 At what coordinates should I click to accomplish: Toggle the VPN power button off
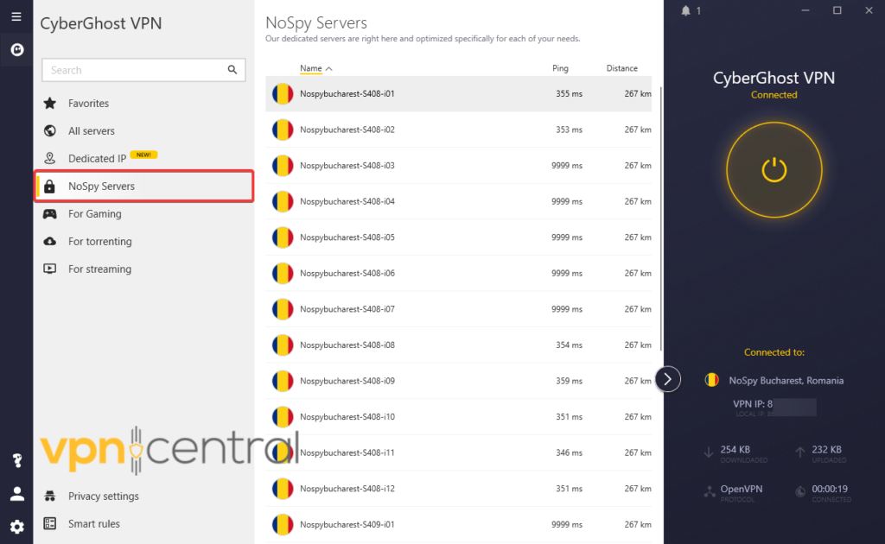(x=774, y=170)
